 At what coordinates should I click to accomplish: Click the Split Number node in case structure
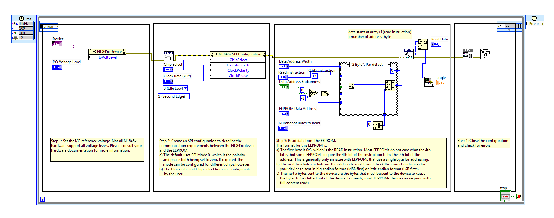pos(351,86)
